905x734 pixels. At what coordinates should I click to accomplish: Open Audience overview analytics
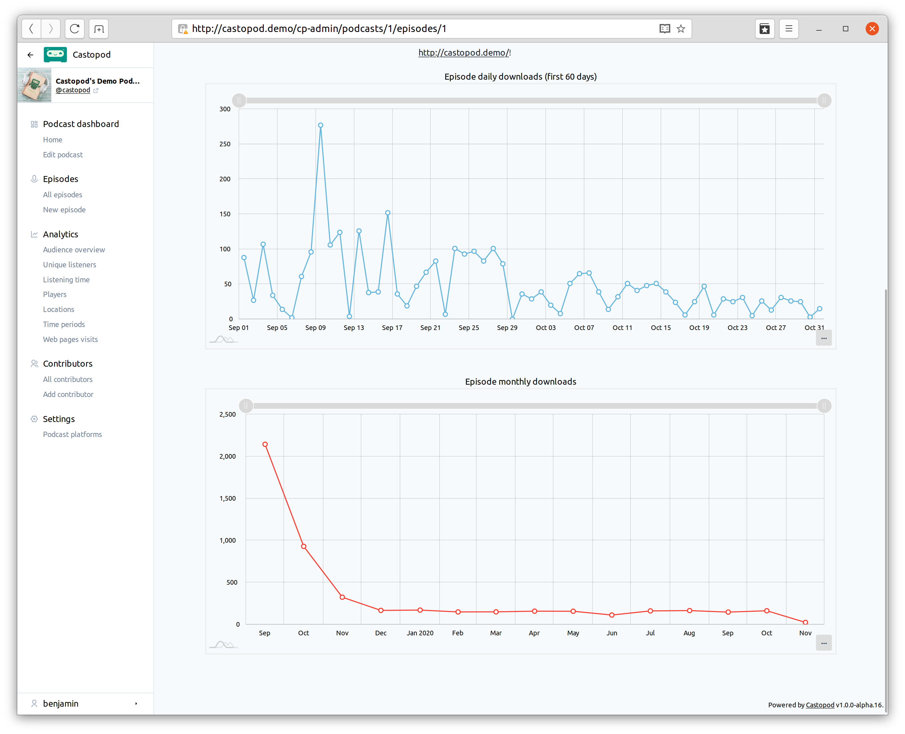pos(74,250)
